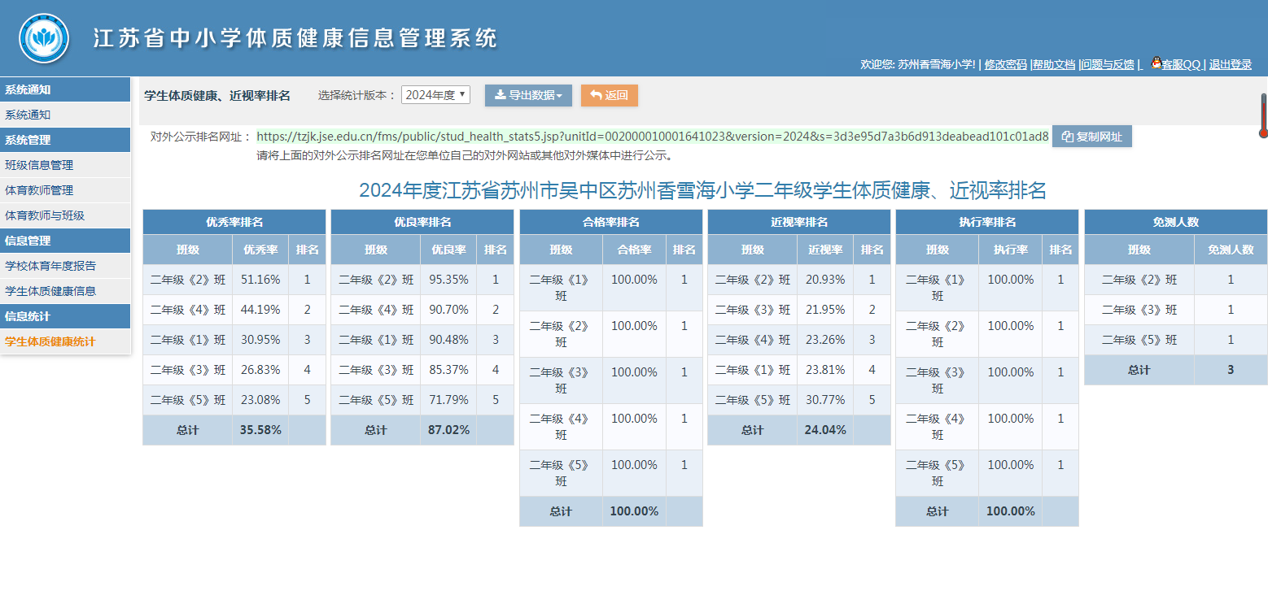
Task: Open 系统通知 item in the sidebar
Action: [x=65, y=115]
